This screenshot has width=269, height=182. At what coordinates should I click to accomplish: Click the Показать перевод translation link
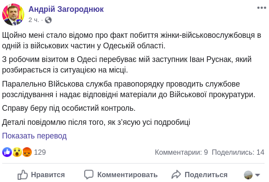pos(34,136)
